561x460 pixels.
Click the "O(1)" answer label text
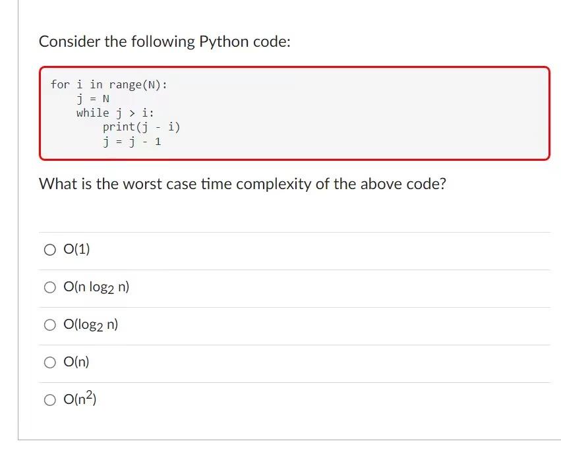[76, 249]
